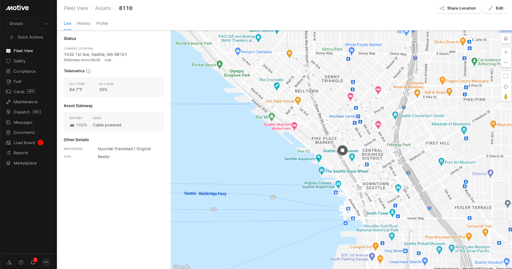Click the Edit button
The width and height of the screenshot is (512, 269).
[496, 8]
